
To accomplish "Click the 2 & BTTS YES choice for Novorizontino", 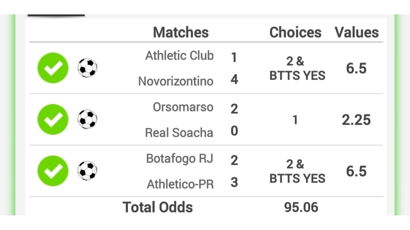I will pyautogui.click(x=297, y=68).
